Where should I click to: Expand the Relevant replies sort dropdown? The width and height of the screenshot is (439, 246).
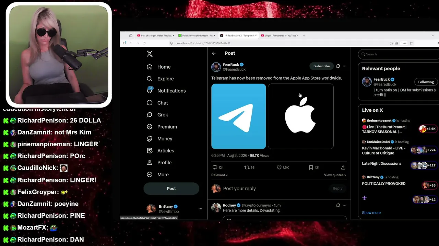pos(219,175)
